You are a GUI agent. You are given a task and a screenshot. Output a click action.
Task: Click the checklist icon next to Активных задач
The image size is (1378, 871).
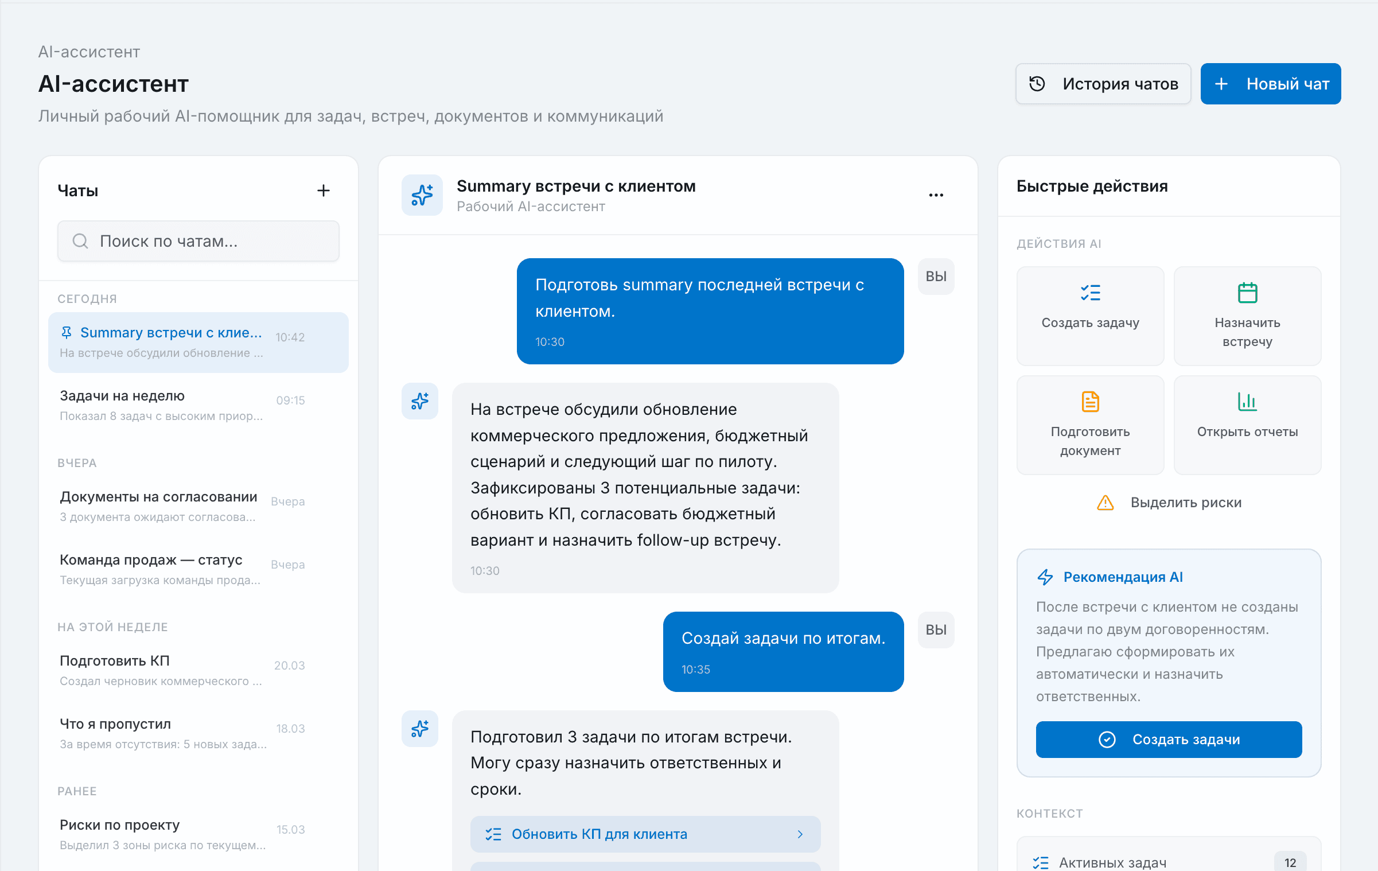click(1040, 861)
